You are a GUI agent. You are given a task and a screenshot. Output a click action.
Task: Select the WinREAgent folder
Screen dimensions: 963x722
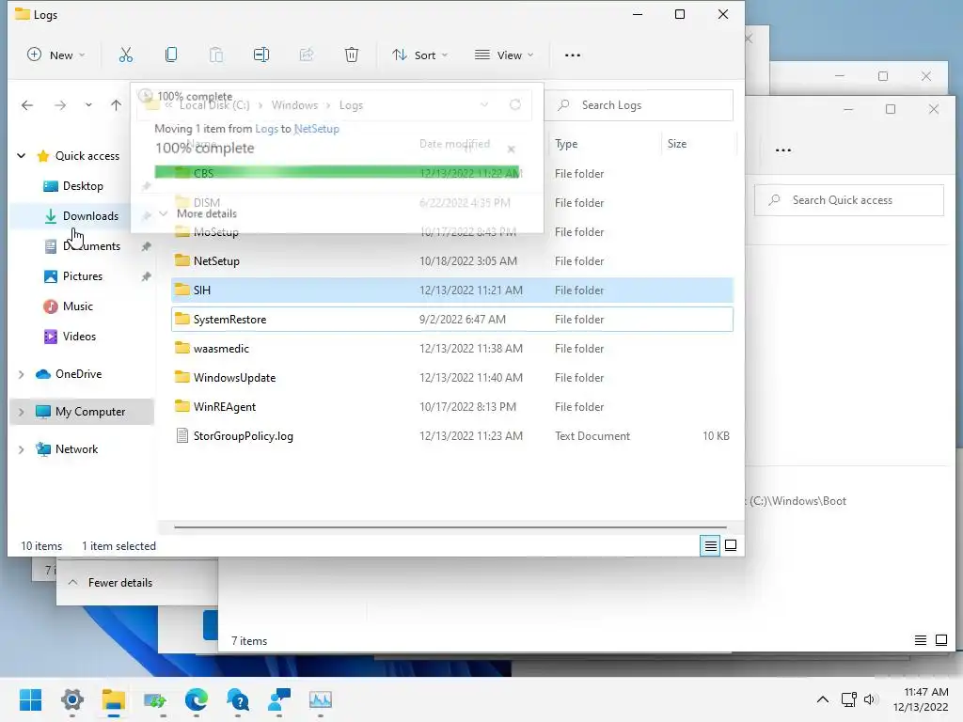click(x=452, y=407)
